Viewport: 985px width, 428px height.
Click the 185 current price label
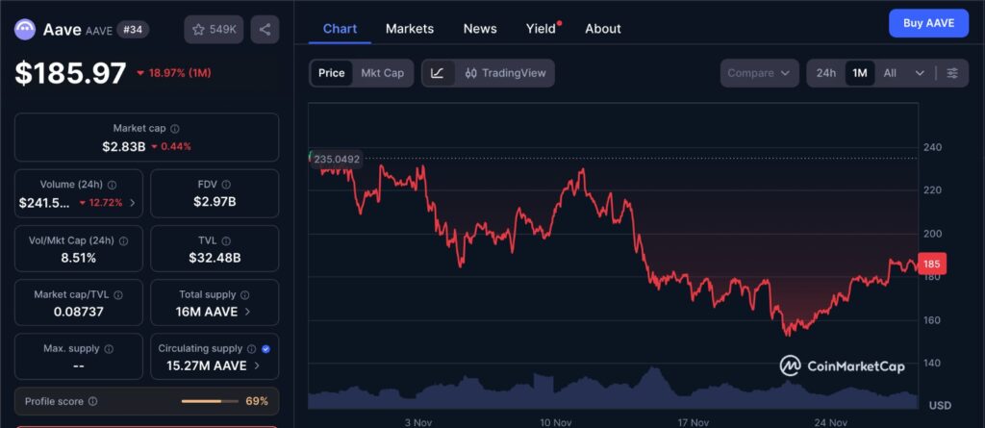pyautogui.click(x=931, y=264)
